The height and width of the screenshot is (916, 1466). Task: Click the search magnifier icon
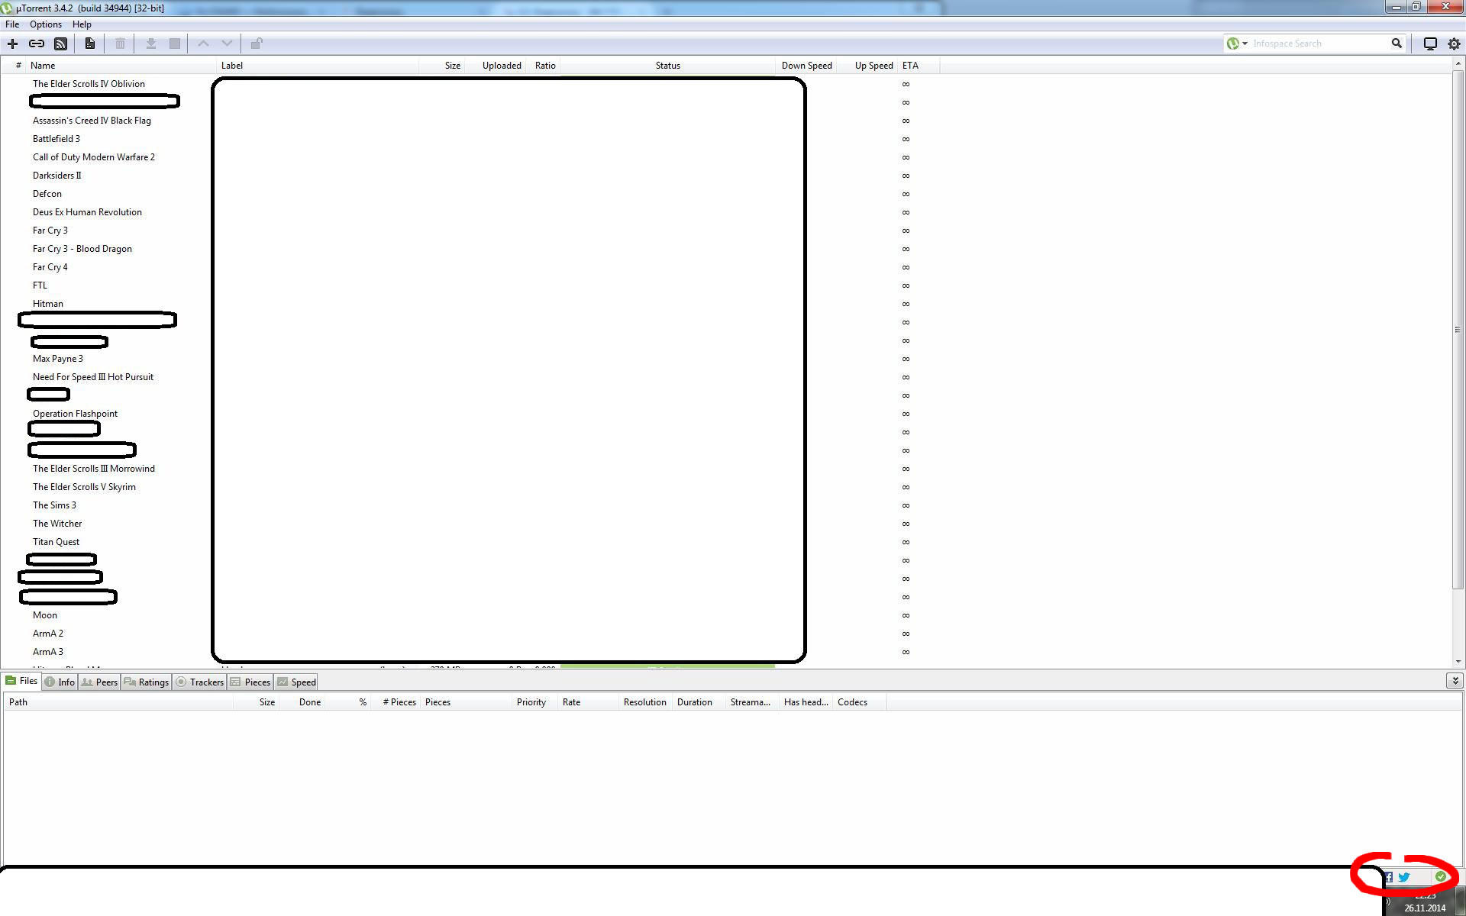pyautogui.click(x=1397, y=44)
